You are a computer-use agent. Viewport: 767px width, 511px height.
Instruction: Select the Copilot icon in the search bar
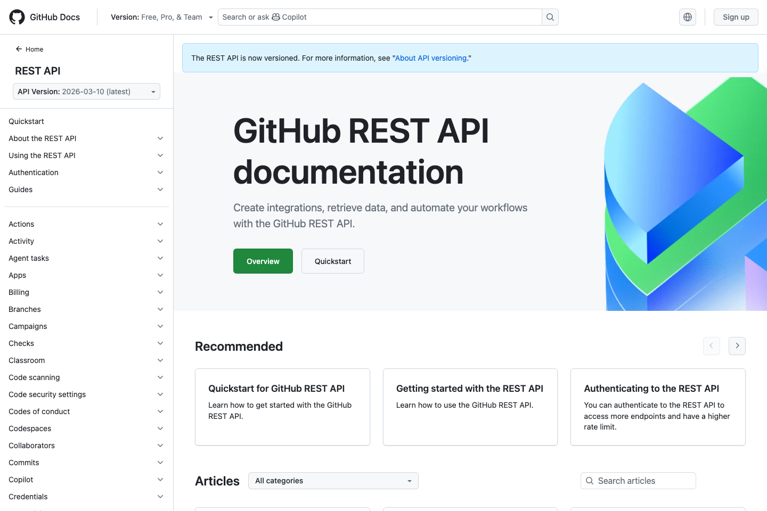click(276, 17)
